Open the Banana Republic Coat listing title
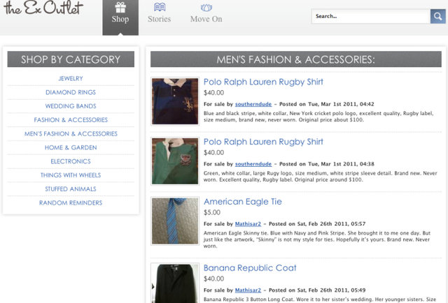 click(x=250, y=268)
